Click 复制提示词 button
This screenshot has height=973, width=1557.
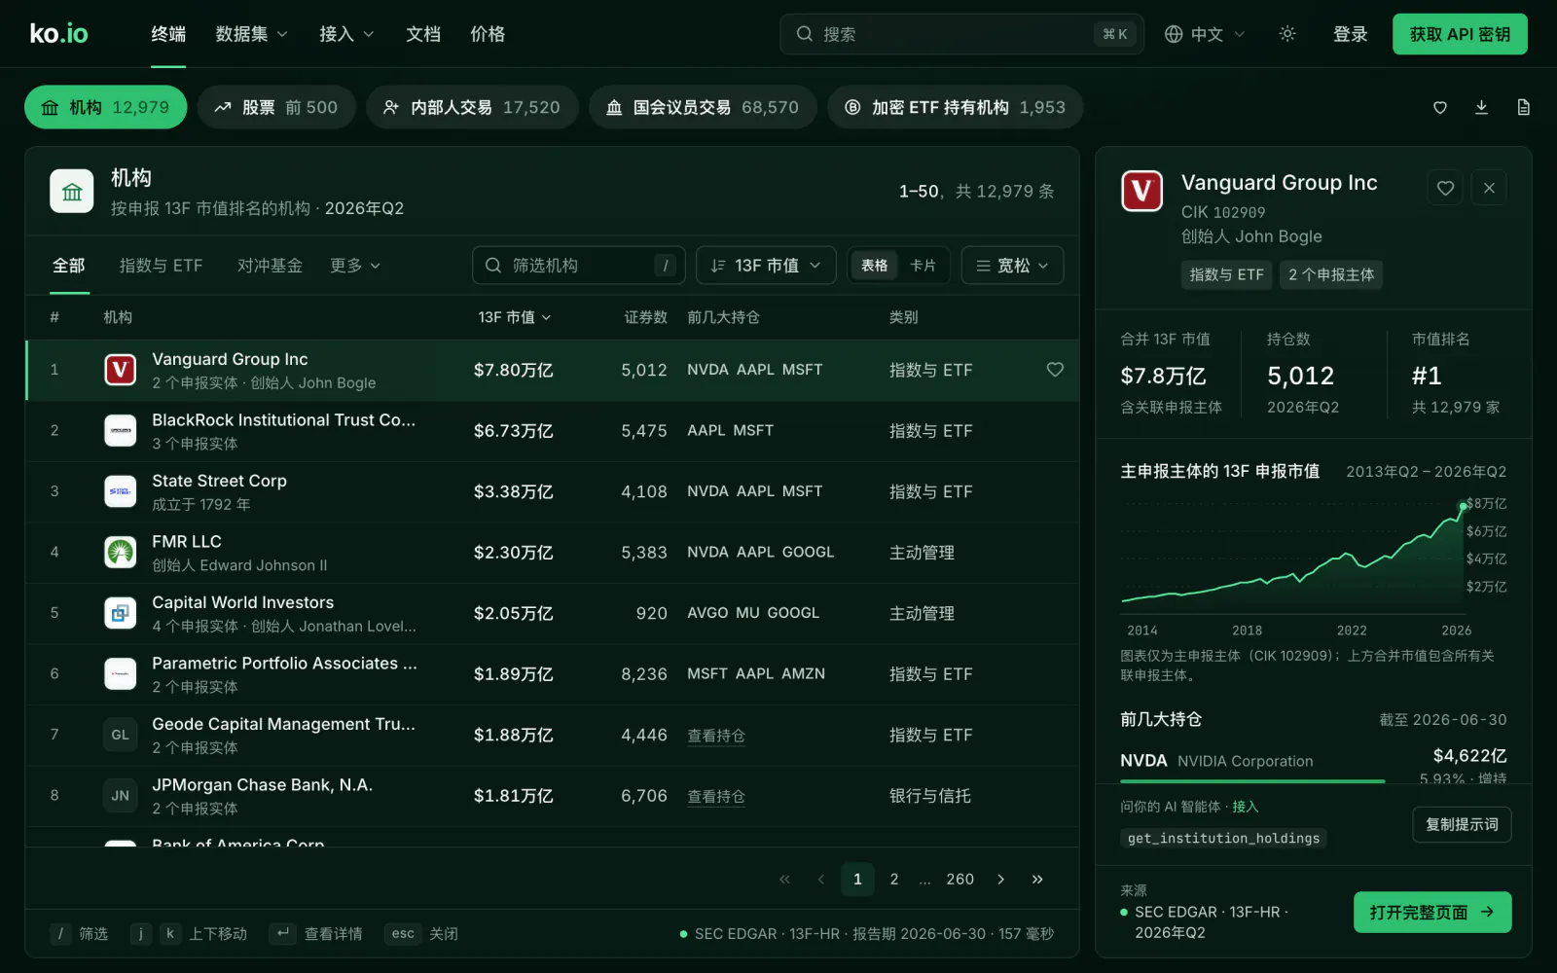click(1462, 825)
